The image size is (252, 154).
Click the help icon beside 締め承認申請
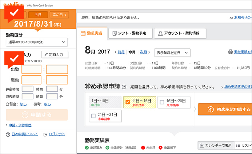click(x=124, y=87)
